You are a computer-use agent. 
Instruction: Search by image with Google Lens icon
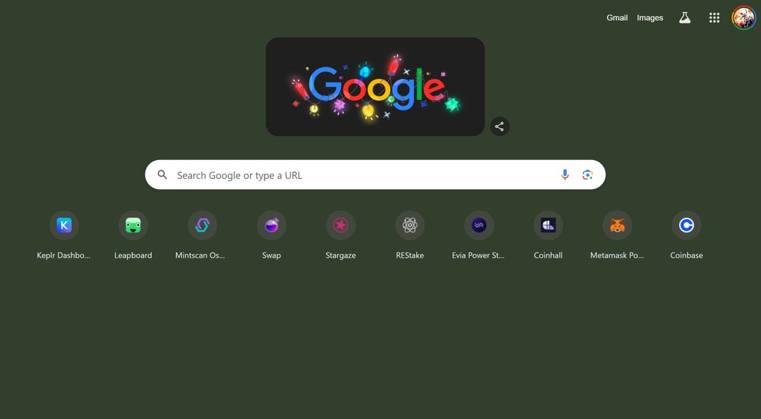coord(588,175)
